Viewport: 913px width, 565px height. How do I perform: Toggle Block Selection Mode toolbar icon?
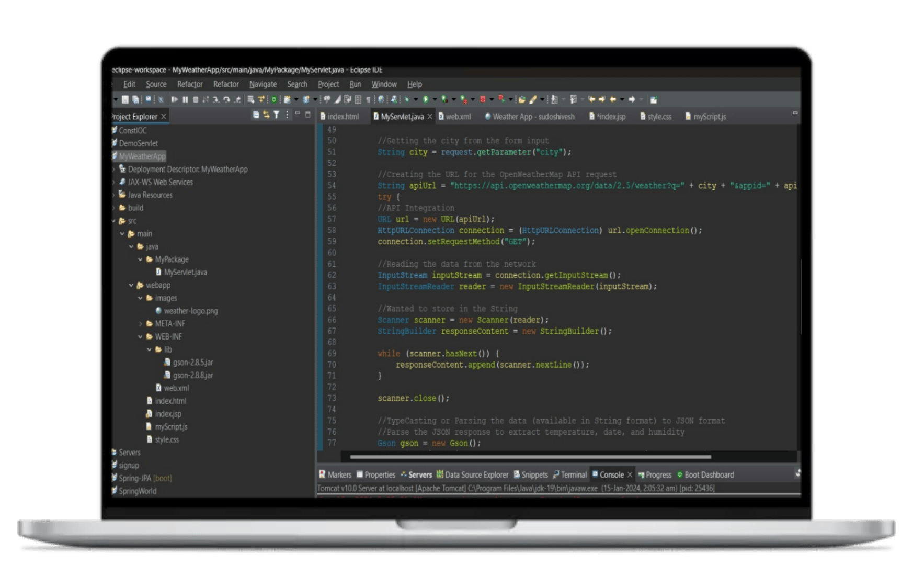pyautogui.click(x=358, y=99)
